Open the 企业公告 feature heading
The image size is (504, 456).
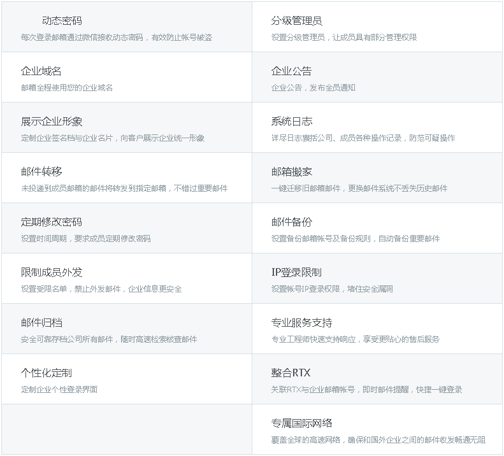click(291, 71)
